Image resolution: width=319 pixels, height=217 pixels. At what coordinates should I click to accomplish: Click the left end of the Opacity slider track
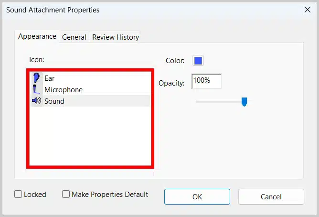tap(198, 101)
